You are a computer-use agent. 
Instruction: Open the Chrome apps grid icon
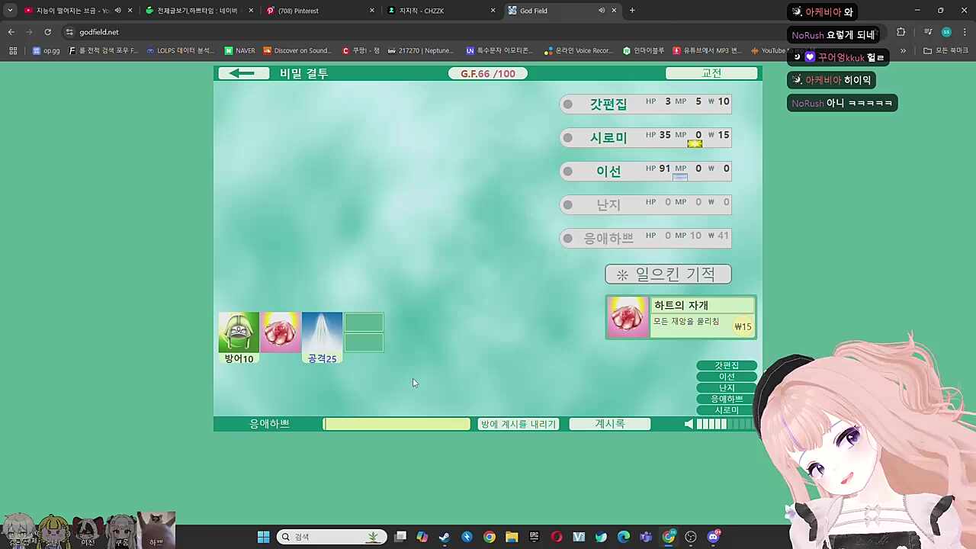pyautogui.click(x=12, y=50)
